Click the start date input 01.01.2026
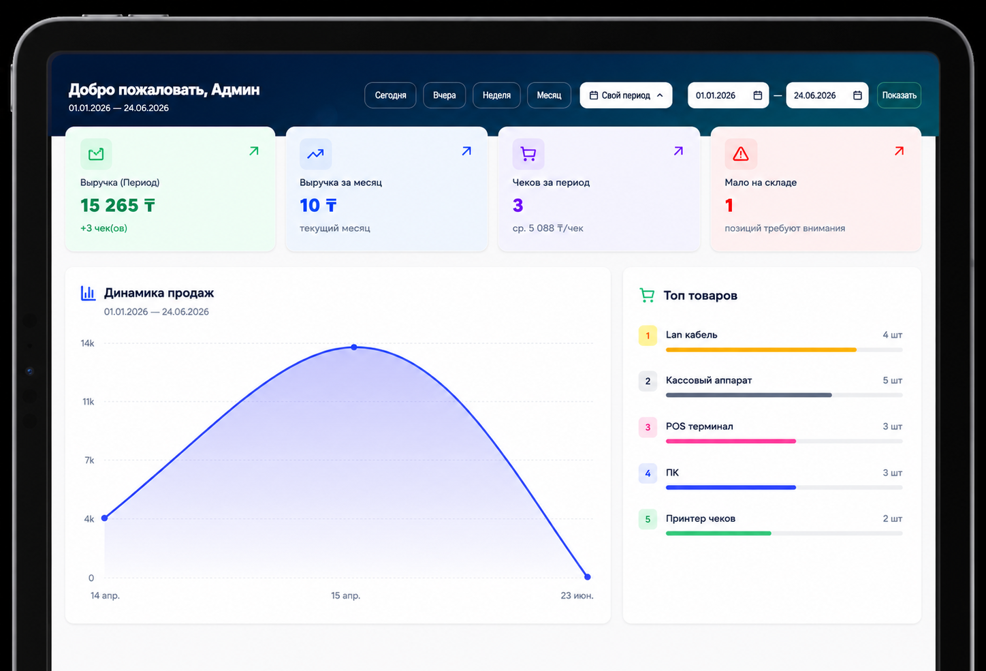 728,95
